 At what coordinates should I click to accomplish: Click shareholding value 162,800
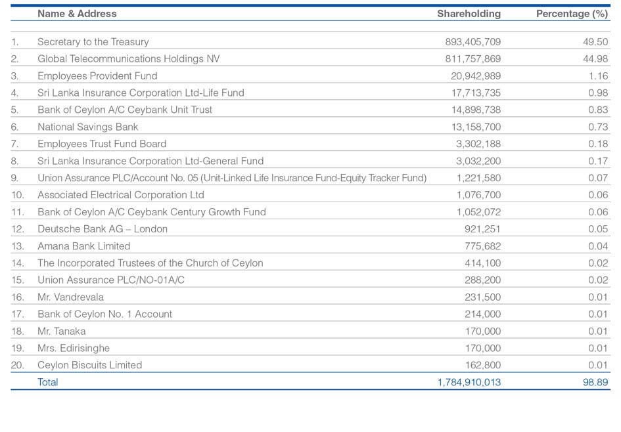point(483,365)
